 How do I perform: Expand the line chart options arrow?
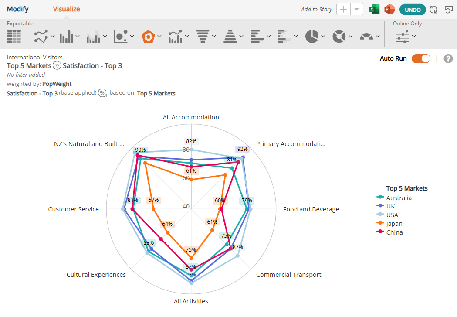pos(52,36)
